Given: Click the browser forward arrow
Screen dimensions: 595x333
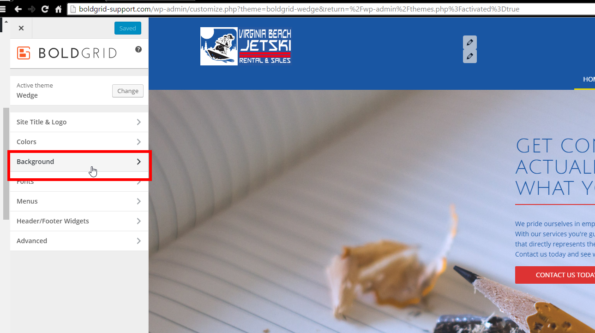Looking at the screenshot, I should coord(31,9).
